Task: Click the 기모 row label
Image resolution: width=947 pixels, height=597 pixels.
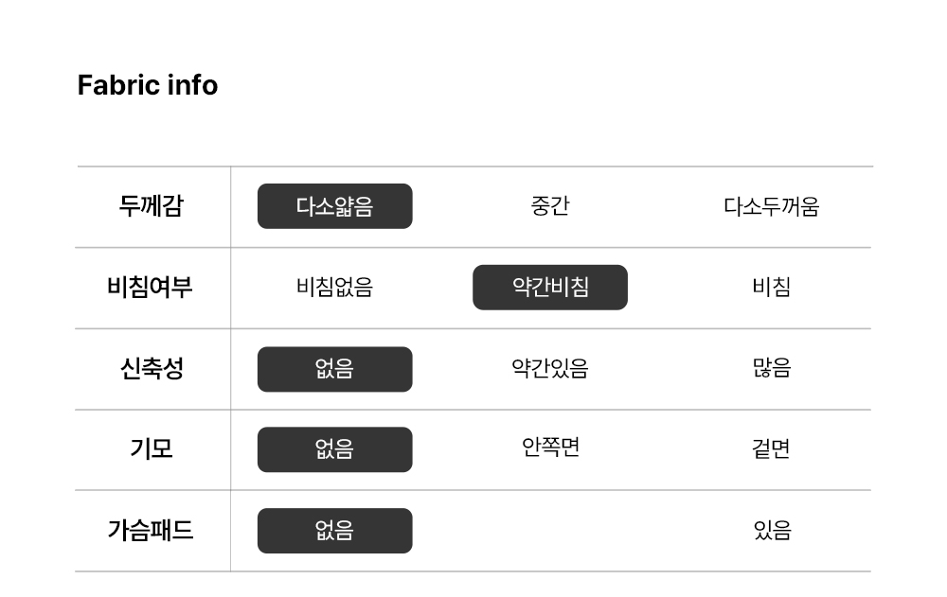Action: [x=152, y=449]
